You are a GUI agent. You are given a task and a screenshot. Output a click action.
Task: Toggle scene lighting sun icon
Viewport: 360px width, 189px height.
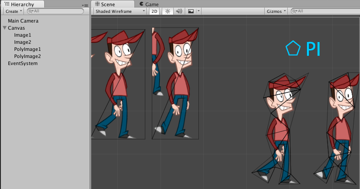click(167, 11)
